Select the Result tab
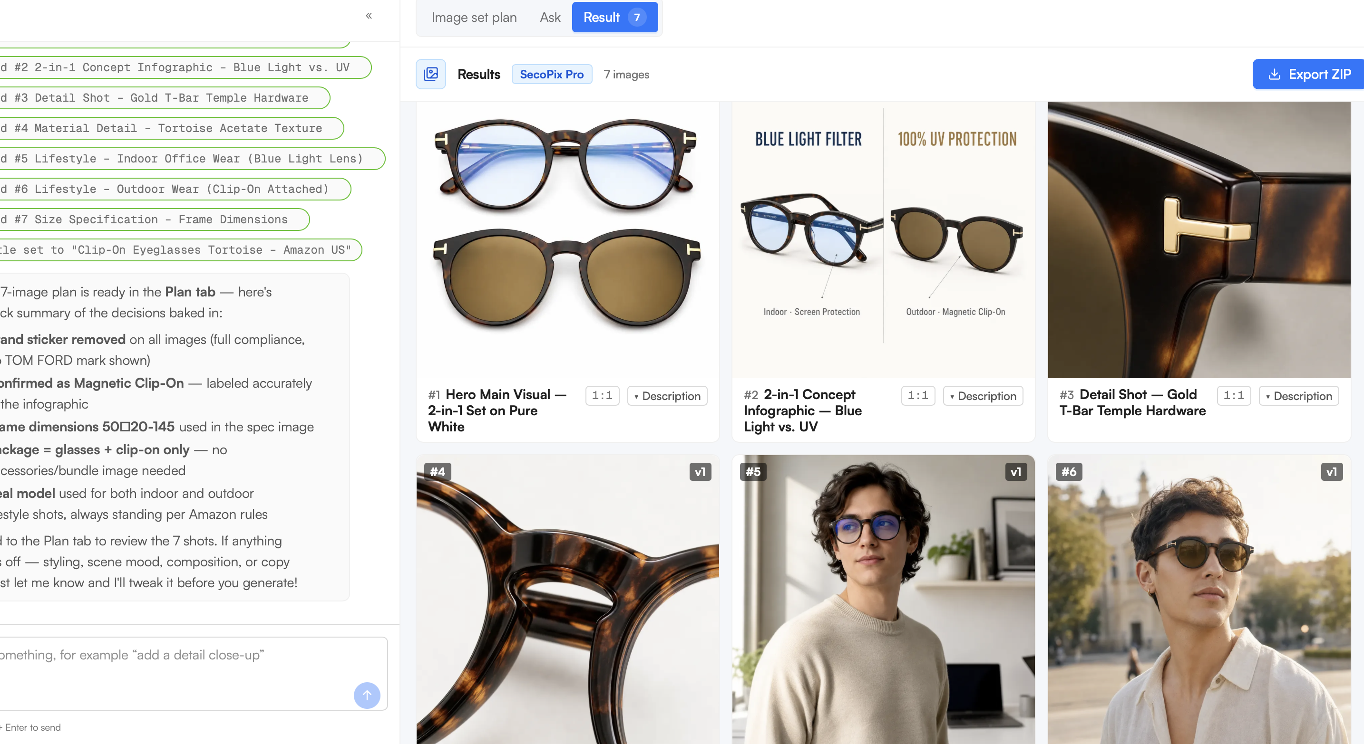Screen dimensions: 1364x744 pyautogui.click(x=615, y=17)
